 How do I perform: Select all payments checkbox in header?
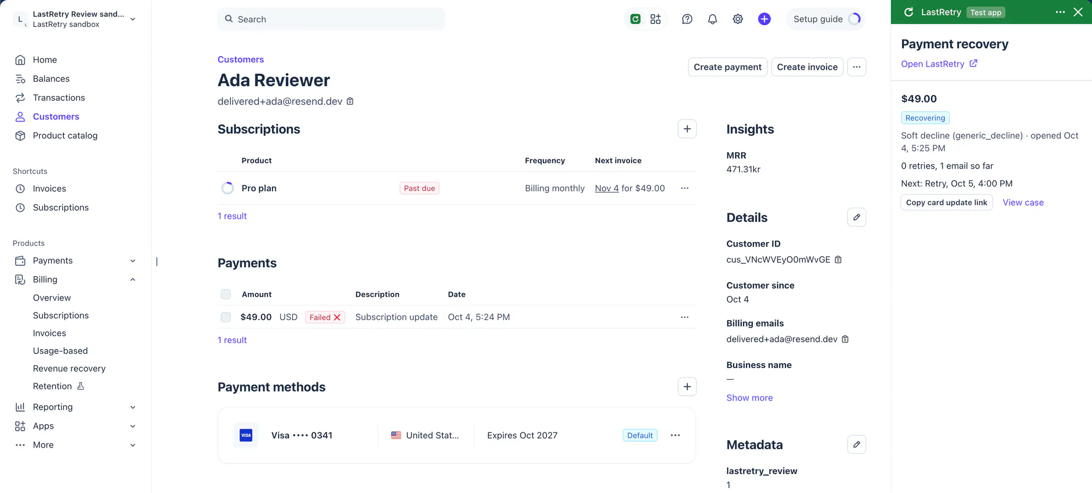coord(225,294)
